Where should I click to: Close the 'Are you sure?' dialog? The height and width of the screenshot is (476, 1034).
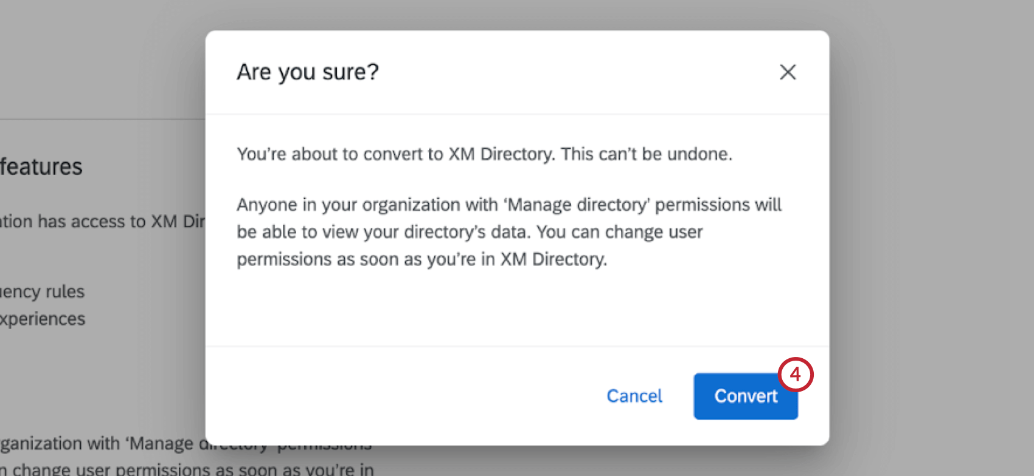(x=788, y=72)
